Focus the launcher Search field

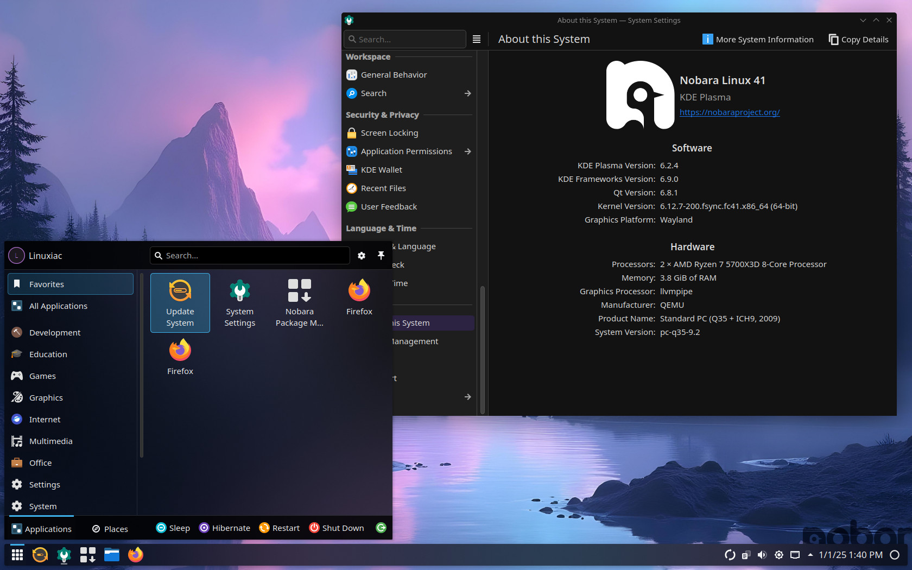[x=250, y=256]
